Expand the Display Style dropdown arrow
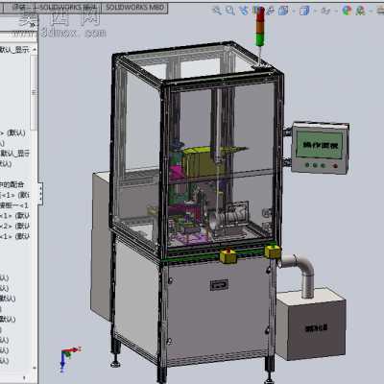The height and width of the screenshot is (384, 384). (x=315, y=11)
